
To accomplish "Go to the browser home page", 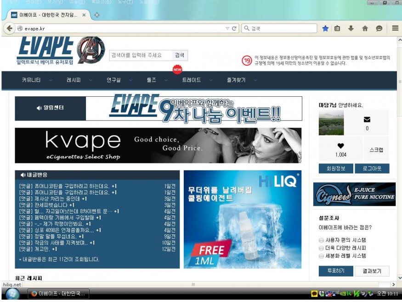I will (365, 28).
